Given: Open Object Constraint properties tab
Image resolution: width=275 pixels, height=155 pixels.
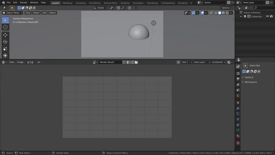Looking at the screenshot, I should point(238,125).
